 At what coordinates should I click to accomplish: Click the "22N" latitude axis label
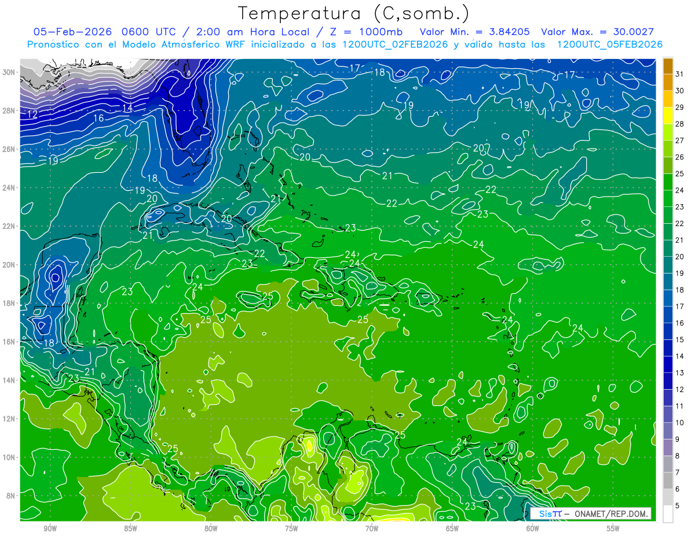[x=9, y=226]
